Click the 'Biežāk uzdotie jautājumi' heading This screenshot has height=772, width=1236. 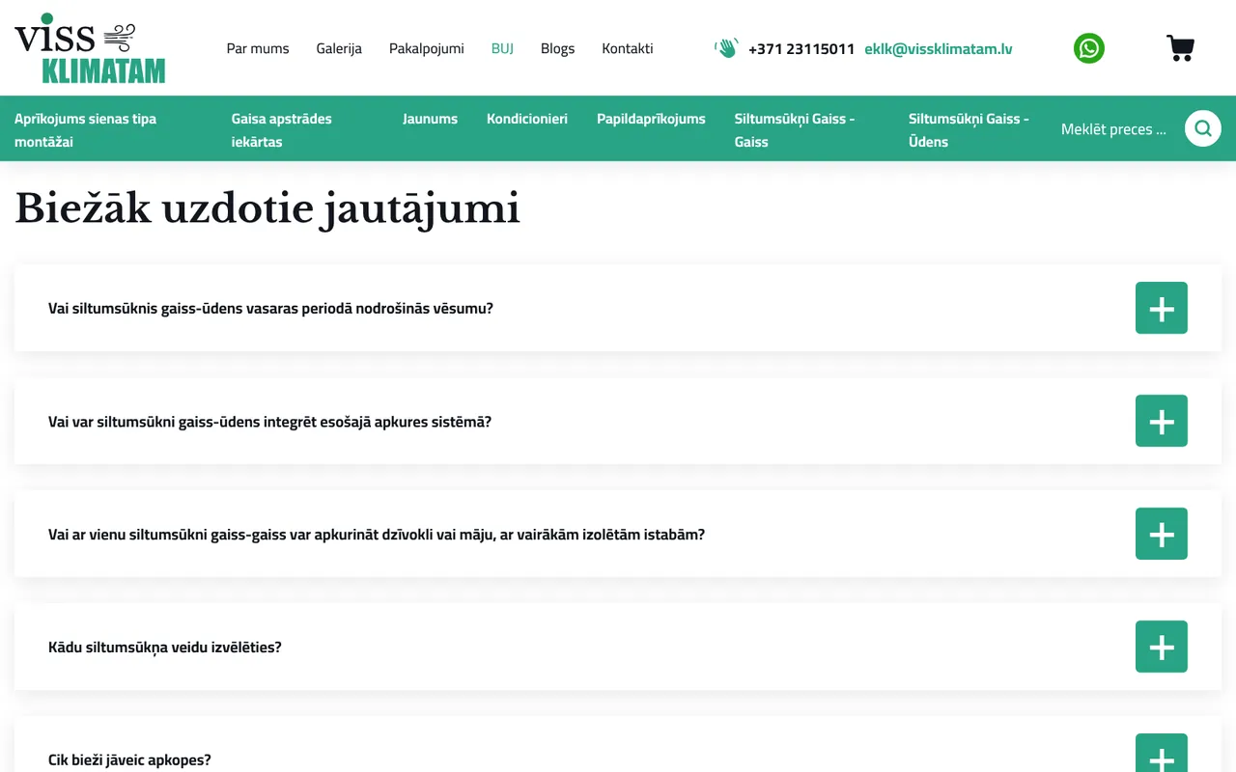(x=267, y=208)
